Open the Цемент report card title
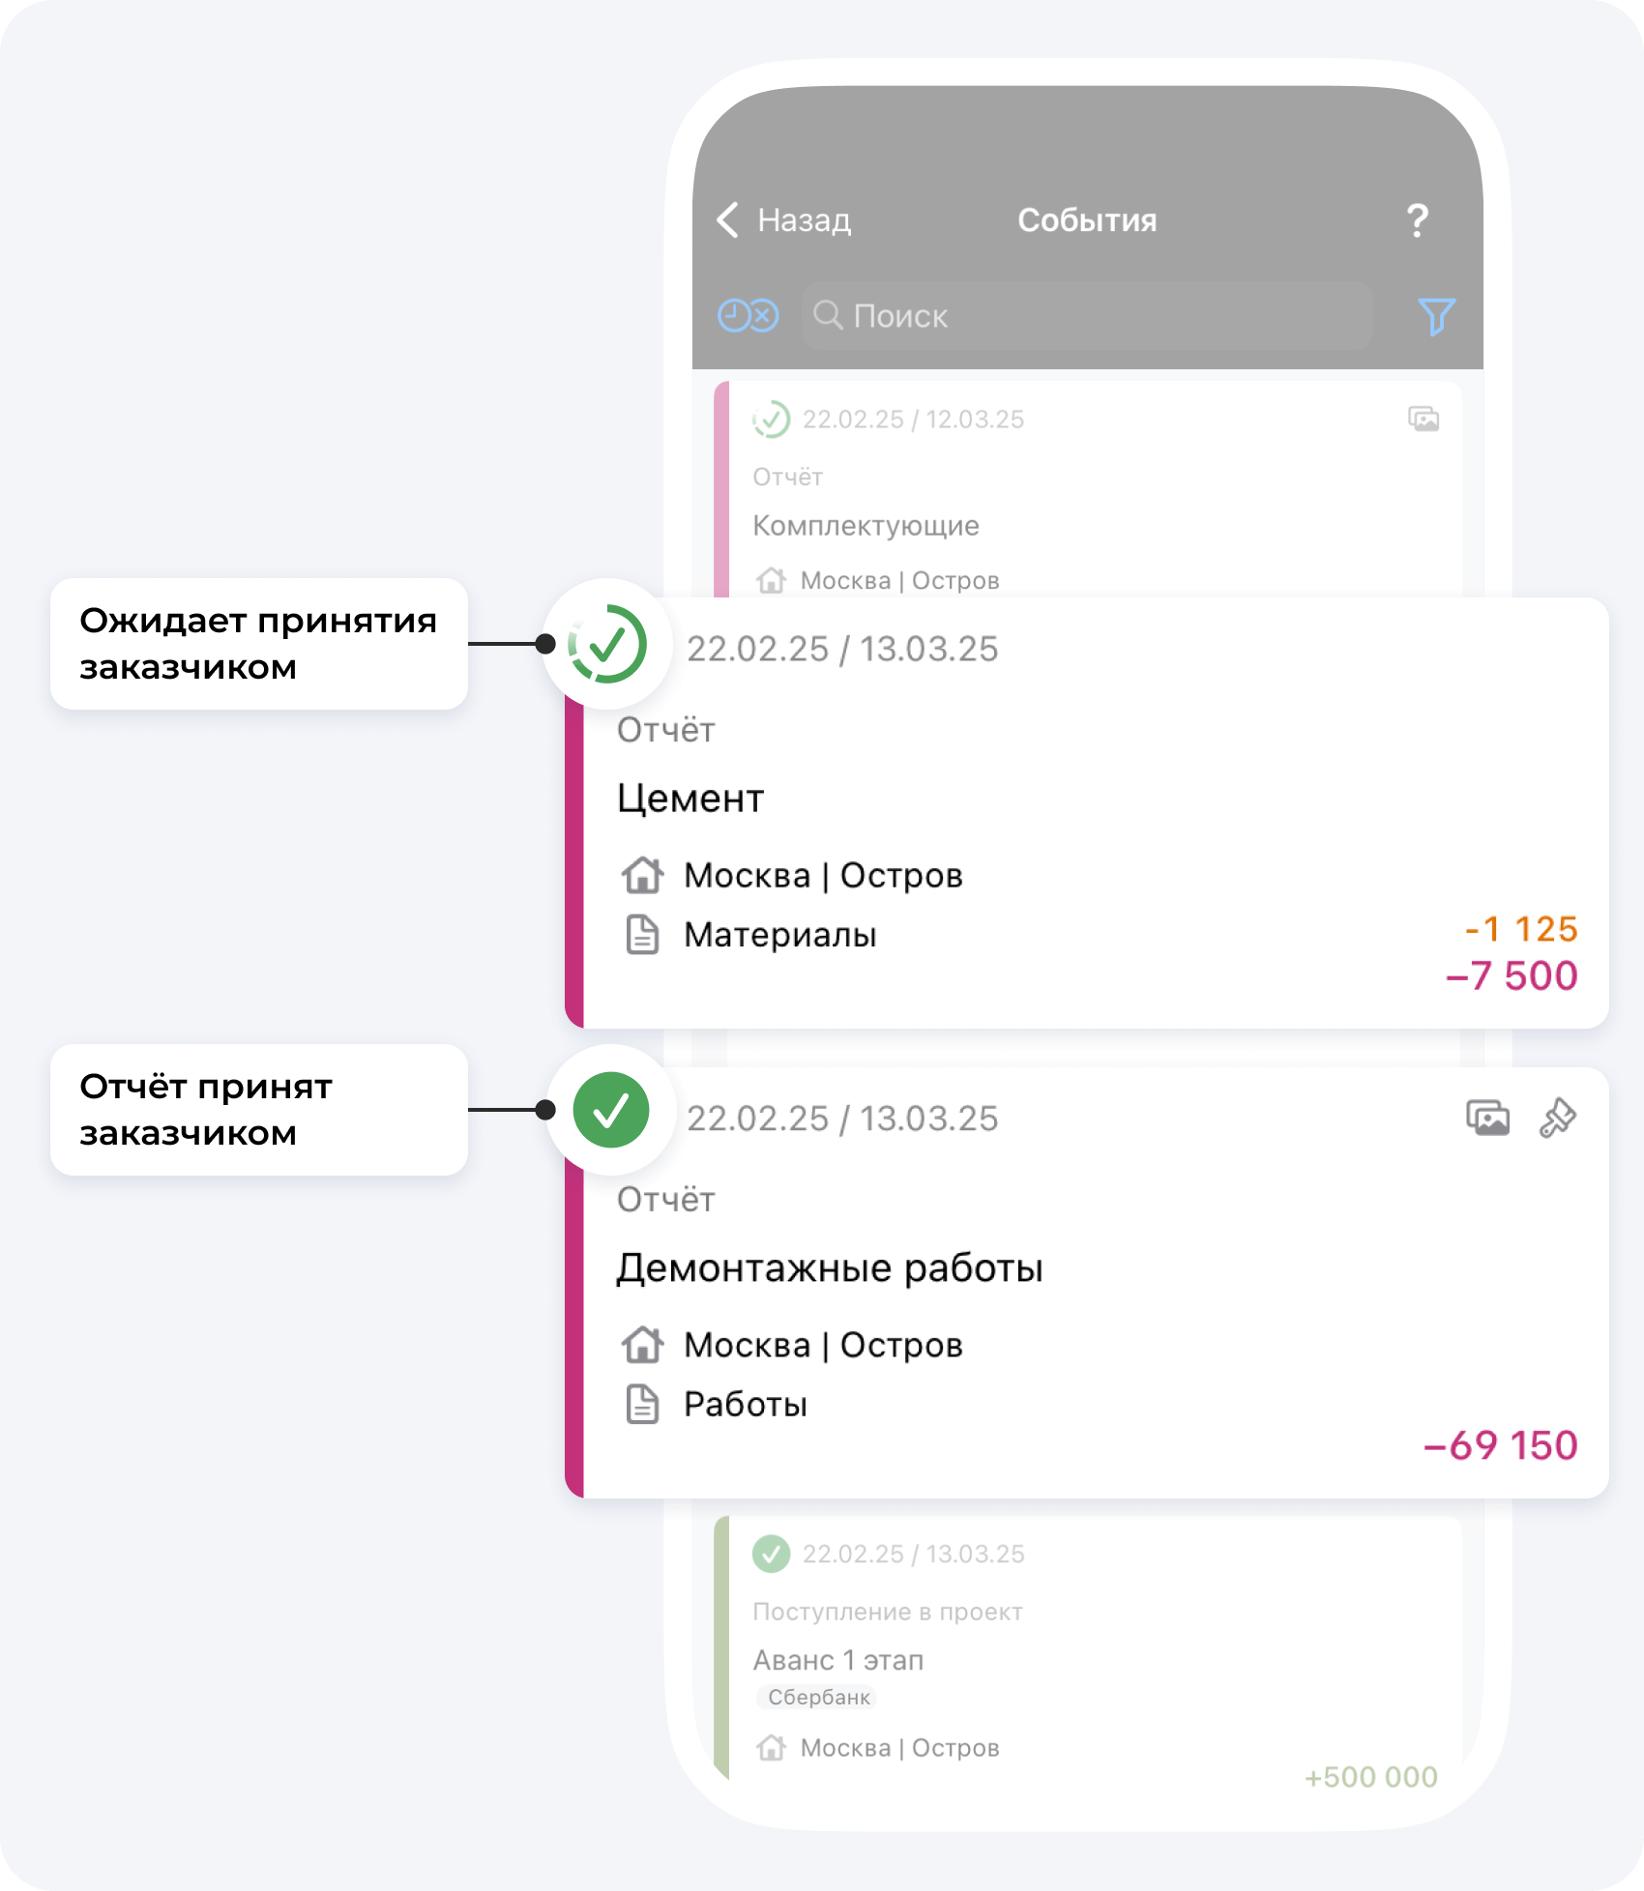Image resolution: width=1644 pixels, height=1891 pixels. click(x=690, y=799)
